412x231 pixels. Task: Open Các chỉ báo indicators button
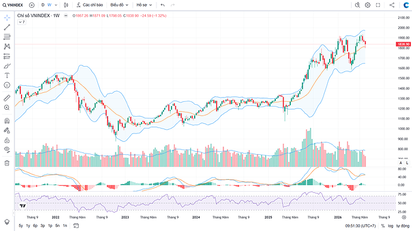[90, 5]
